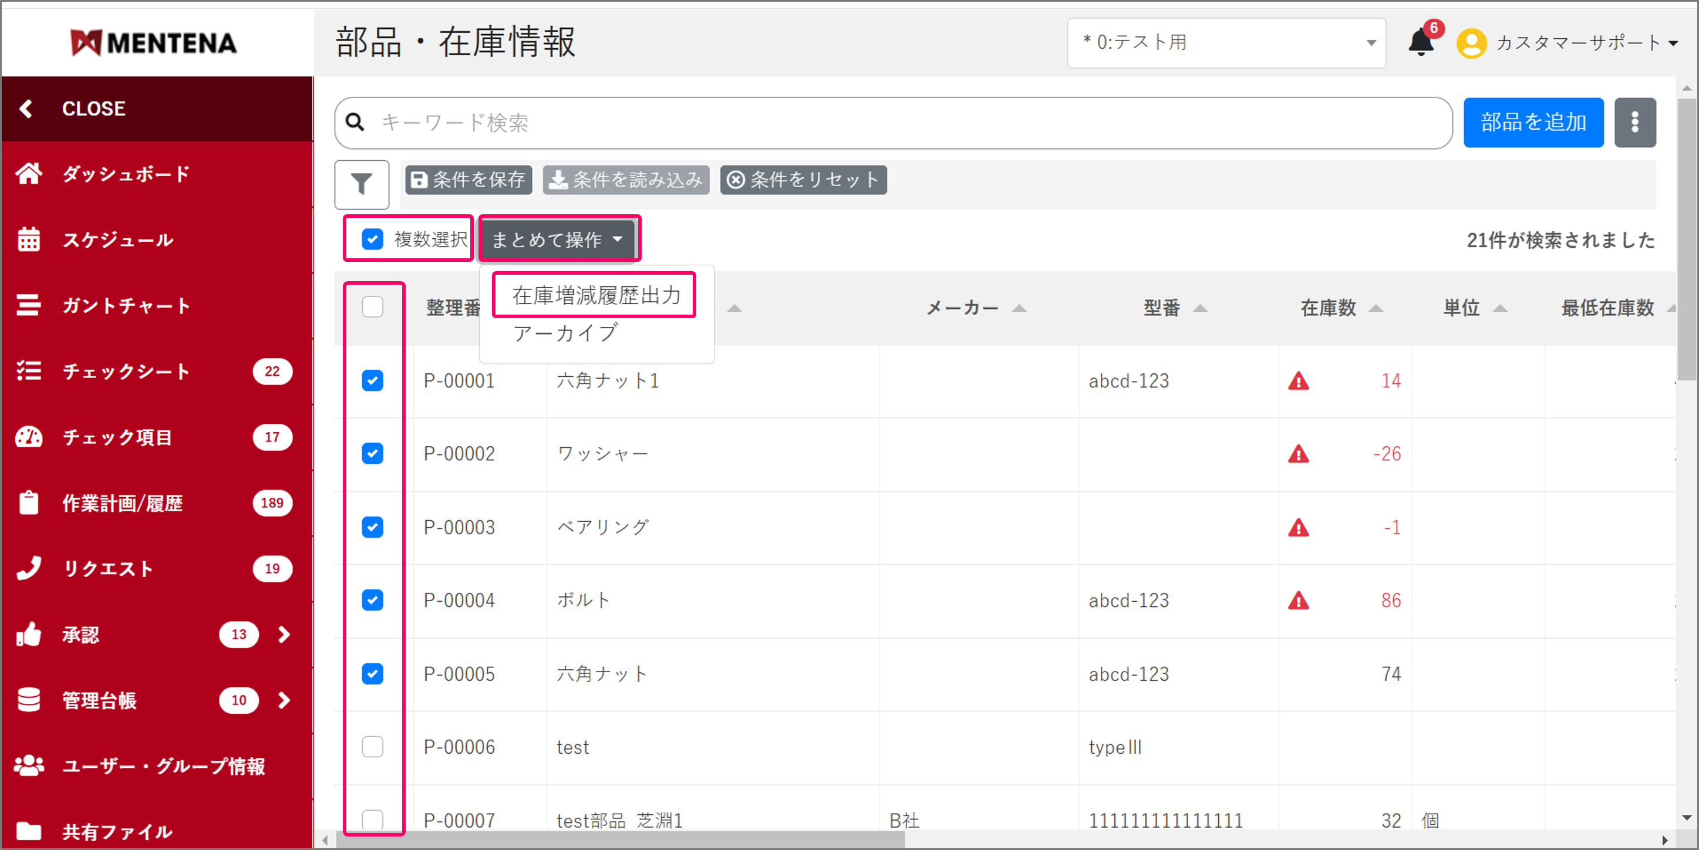Open ガントチャート in the sidebar

(x=125, y=306)
